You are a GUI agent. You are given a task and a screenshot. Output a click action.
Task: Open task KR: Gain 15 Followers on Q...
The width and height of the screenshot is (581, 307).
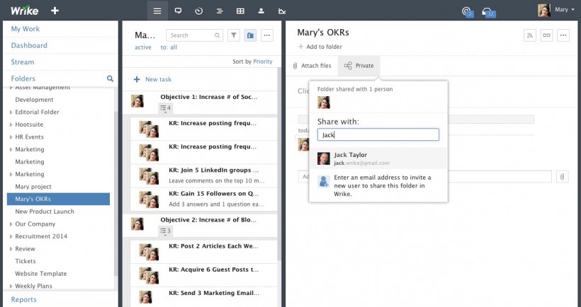204,199
